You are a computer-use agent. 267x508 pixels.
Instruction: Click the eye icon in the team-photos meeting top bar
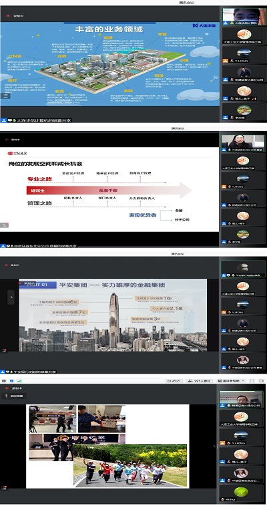[x=3, y=381]
